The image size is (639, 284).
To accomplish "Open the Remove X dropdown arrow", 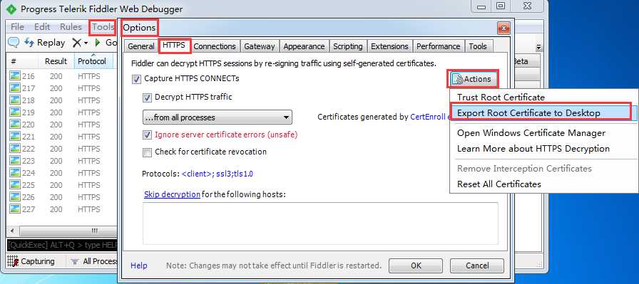I will click(86, 43).
